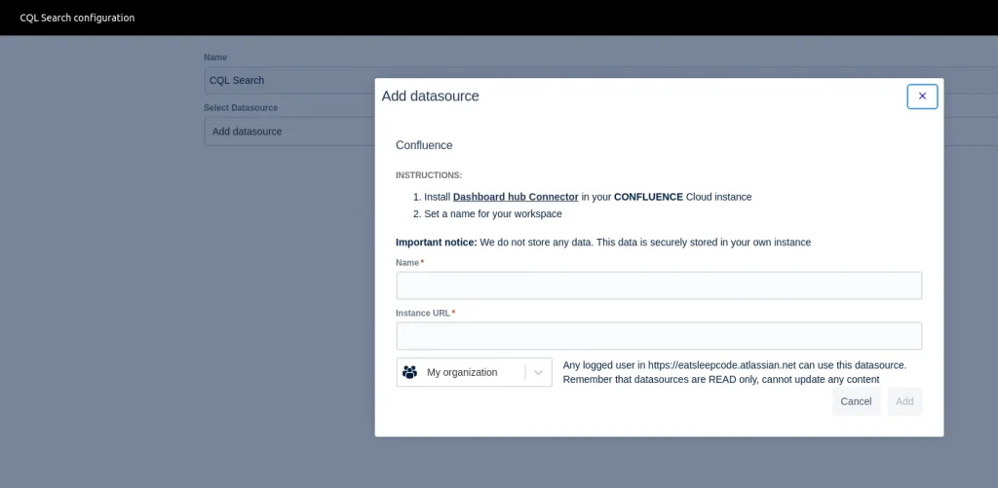The image size is (998, 488).
Task: Click the eatsleepcode.atlassian.net notice text
Action: pos(735,365)
